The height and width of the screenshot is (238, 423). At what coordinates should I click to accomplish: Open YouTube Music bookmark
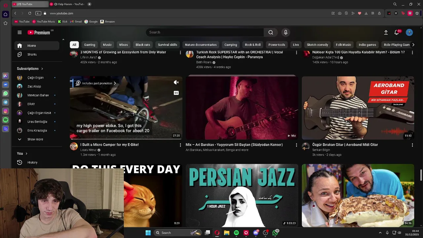[x=44, y=21]
